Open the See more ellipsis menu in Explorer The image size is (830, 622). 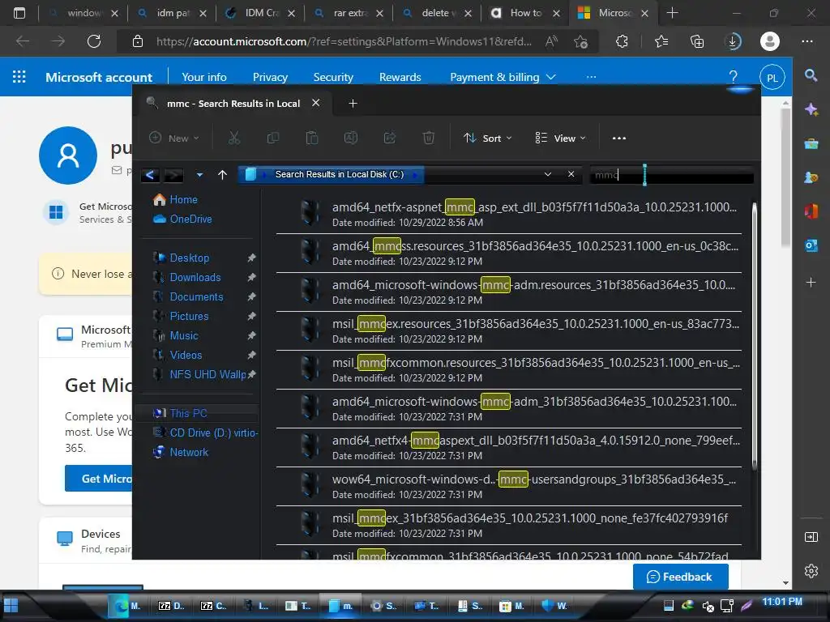point(618,138)
